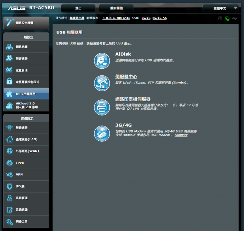244x231 pixels.
Task: Open the 3G/4G title link
Action: pos(123,125)
